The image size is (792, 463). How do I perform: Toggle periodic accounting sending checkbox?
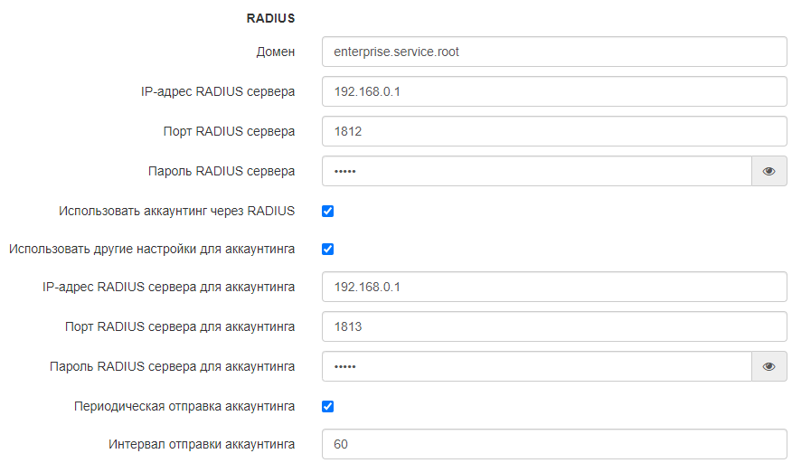point(328,406)
